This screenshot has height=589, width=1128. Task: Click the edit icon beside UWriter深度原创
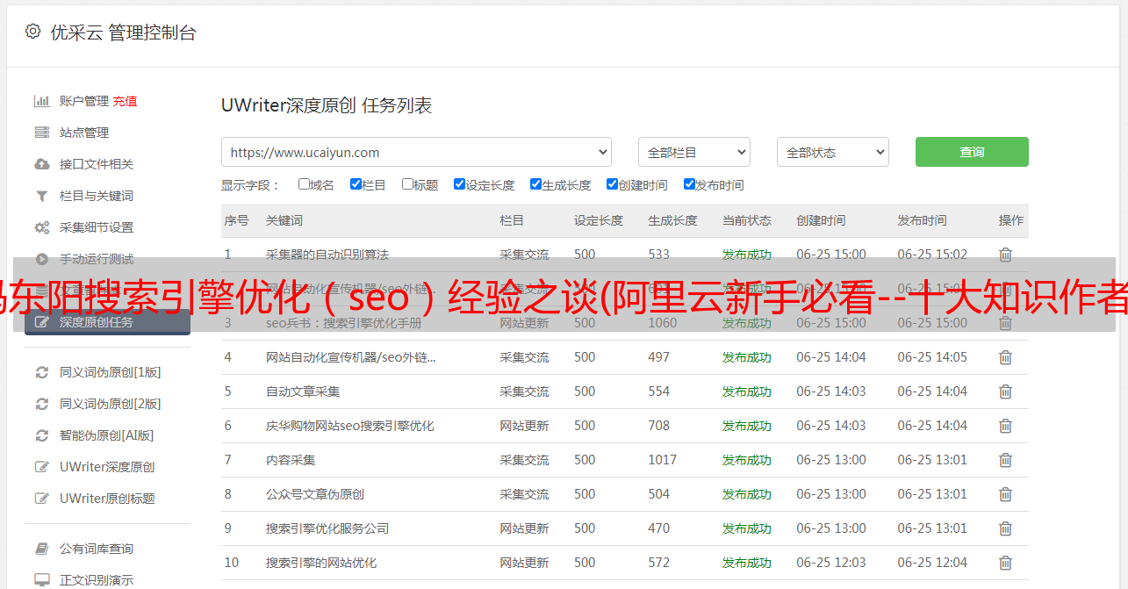(x=41, y=467)
